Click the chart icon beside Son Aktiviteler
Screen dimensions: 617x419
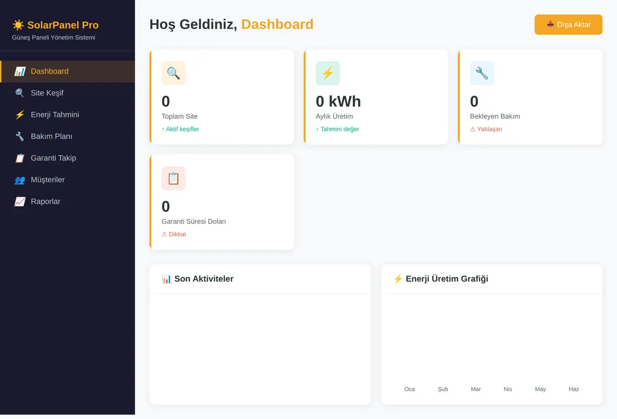[167, 279]
